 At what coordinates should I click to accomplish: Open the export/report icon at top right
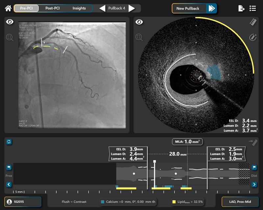coord(241,8)
